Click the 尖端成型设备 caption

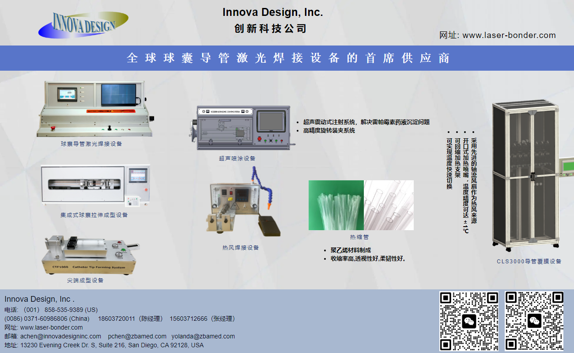coord(85,280)
